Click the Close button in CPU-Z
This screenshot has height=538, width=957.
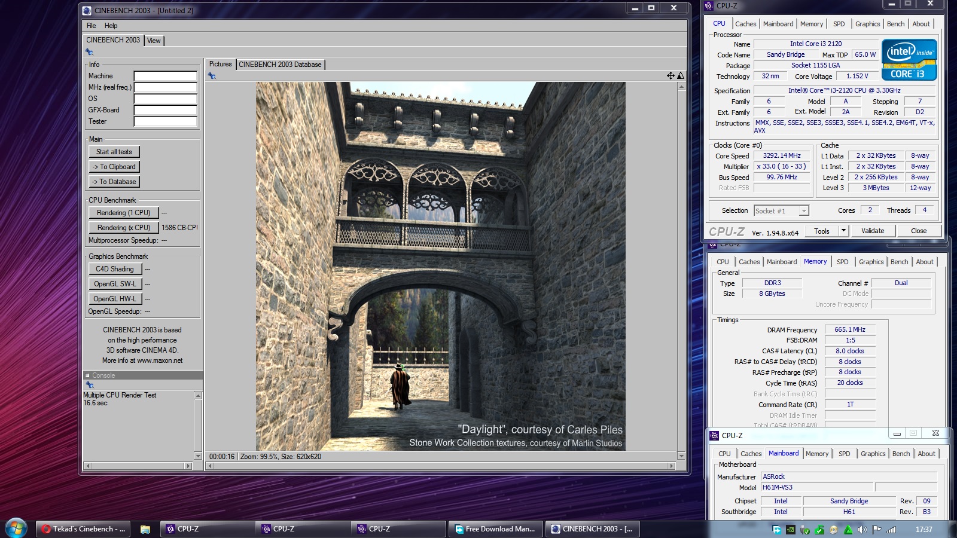[919, 231]
